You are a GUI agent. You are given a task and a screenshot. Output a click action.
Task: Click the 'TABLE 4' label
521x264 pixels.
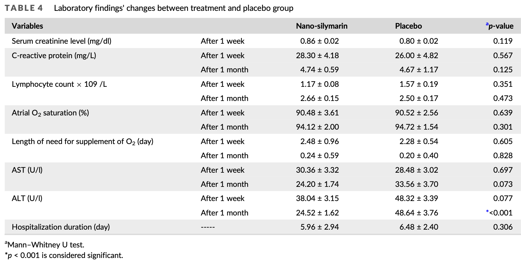(24, 8)
